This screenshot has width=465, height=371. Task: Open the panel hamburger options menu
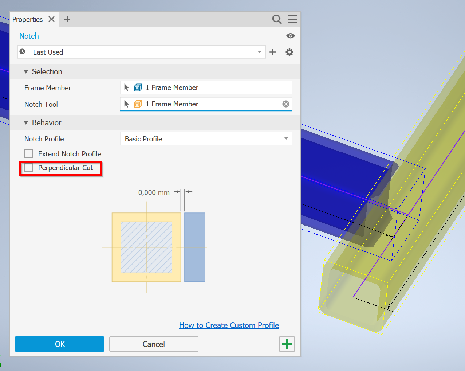pos(292,19)
